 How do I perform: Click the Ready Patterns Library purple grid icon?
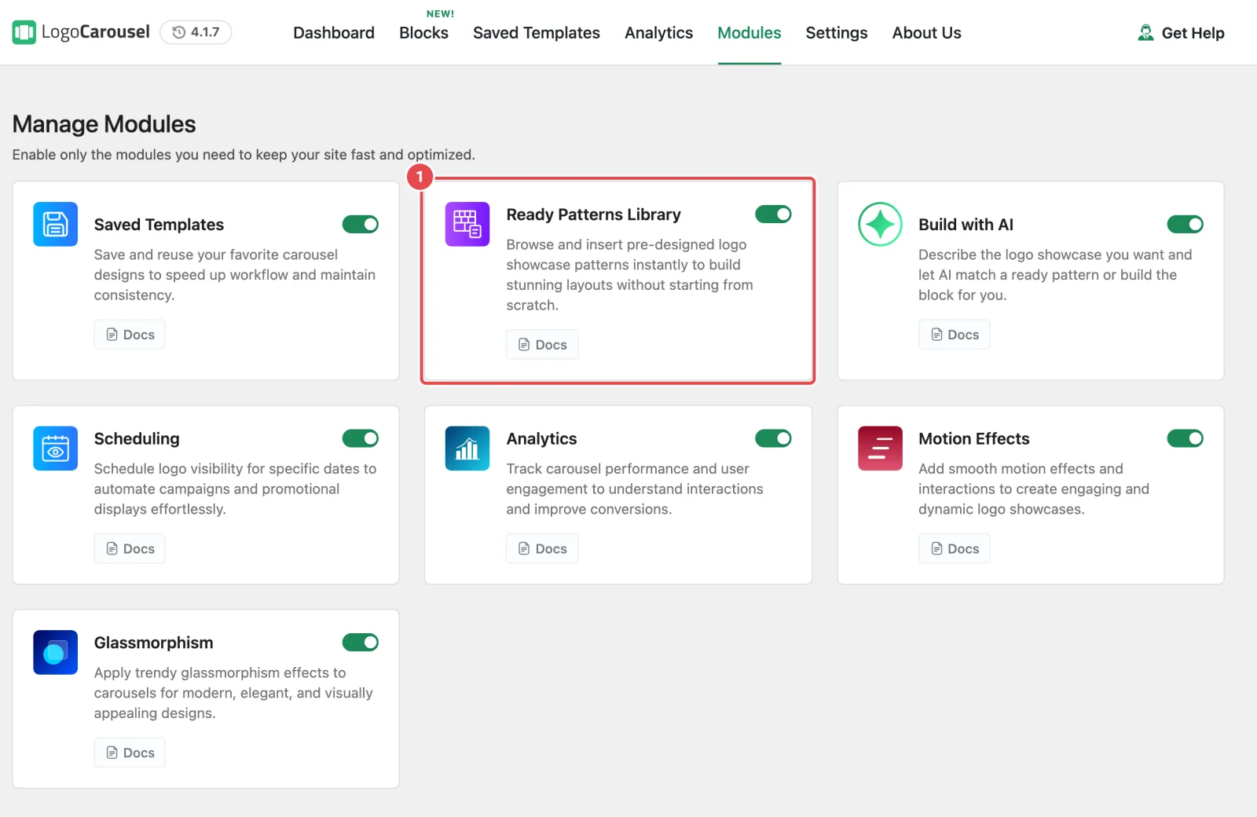pyautogui.click(x=467, y=224)
